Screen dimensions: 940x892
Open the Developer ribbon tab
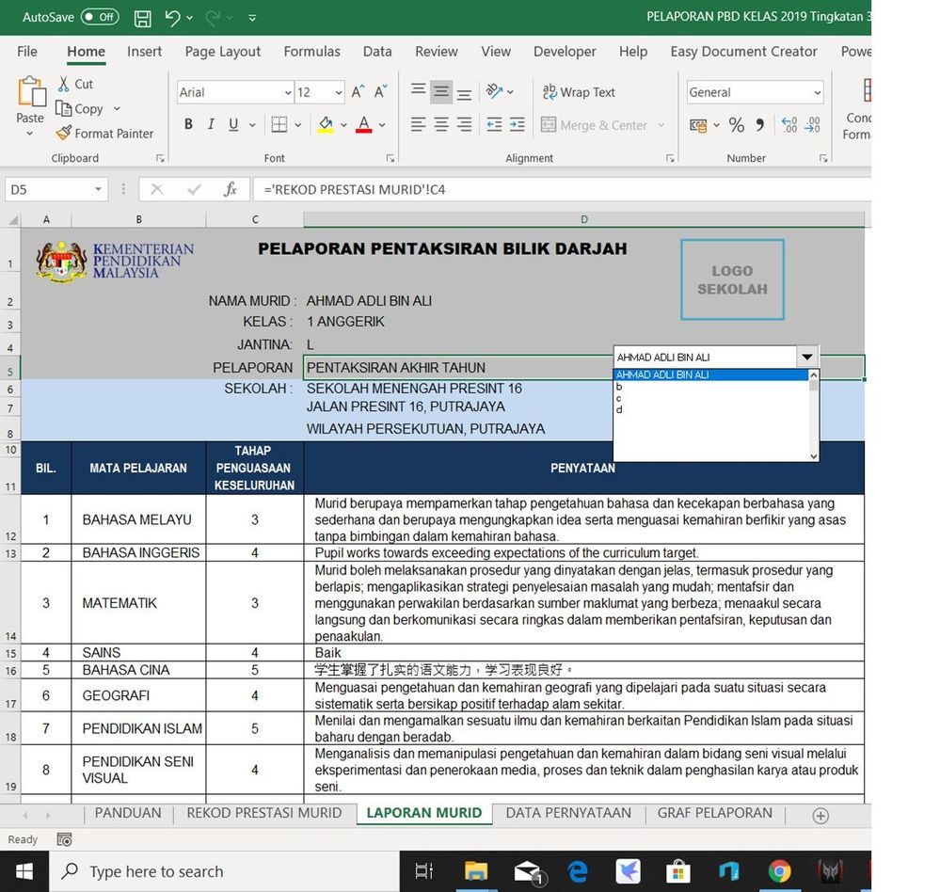click(x=565, y=52)
